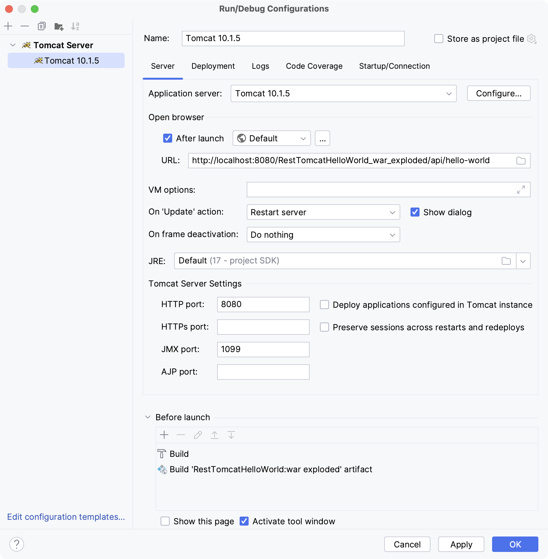Screen dimensions: 548x559
Task: Click the Add New Configuration plus icon
Action: pos(8,26)
